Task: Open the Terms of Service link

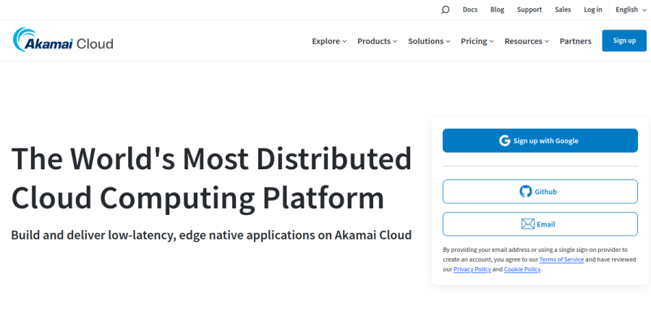Action: tap(561, 259)
